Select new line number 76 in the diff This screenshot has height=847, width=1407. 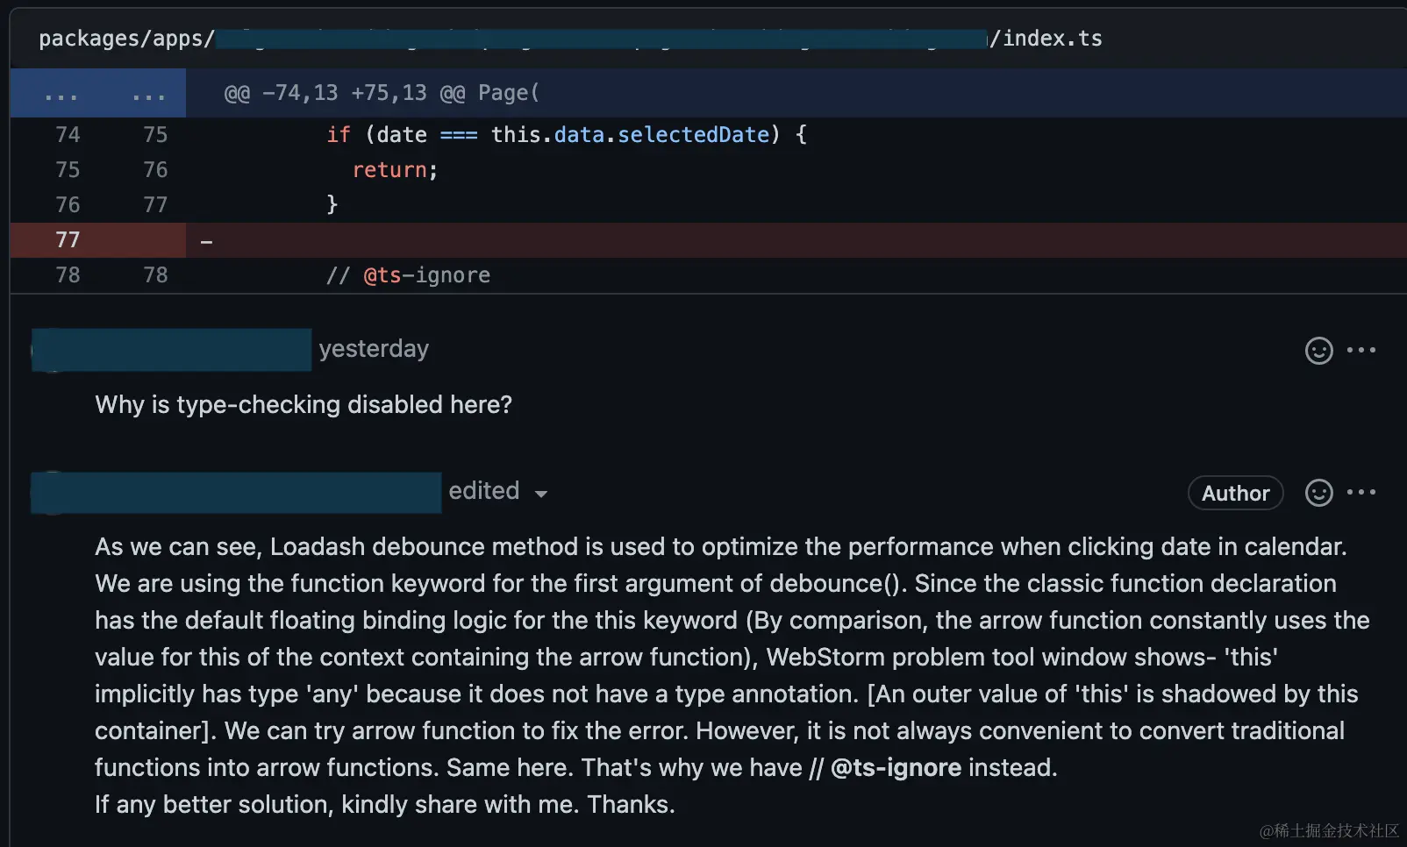tap(155, 170)
